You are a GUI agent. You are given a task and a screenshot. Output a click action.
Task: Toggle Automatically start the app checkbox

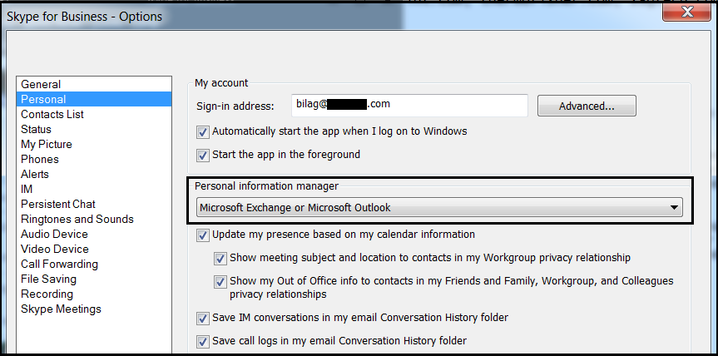pyautogui.click(x=203, y=132)
